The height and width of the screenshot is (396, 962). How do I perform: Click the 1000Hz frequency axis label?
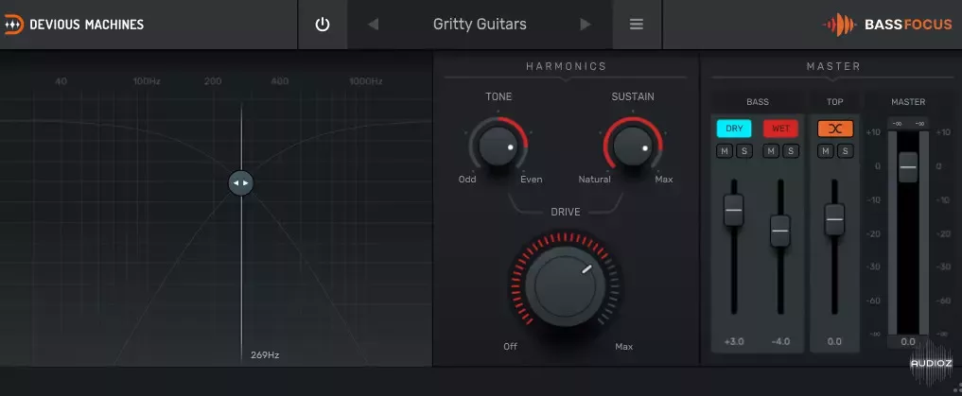click(x=366, y=81)
